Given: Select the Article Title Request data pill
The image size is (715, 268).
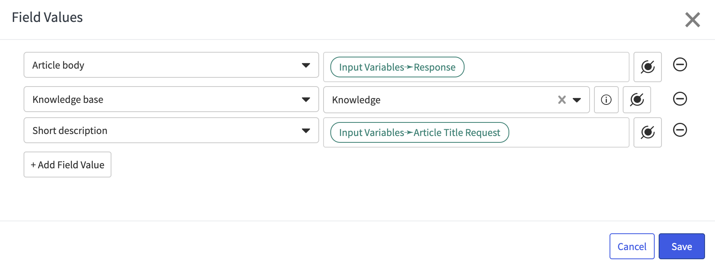Looking at the screenshot, I should click(x=419, y=132).
